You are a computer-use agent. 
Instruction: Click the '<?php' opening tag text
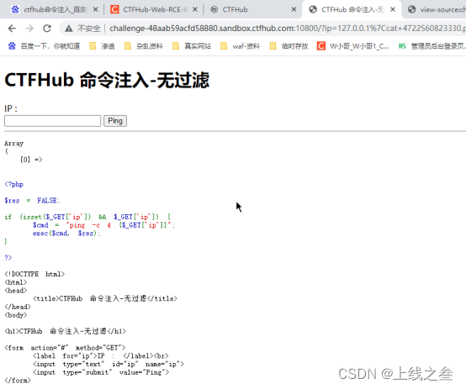pos(13,184)
